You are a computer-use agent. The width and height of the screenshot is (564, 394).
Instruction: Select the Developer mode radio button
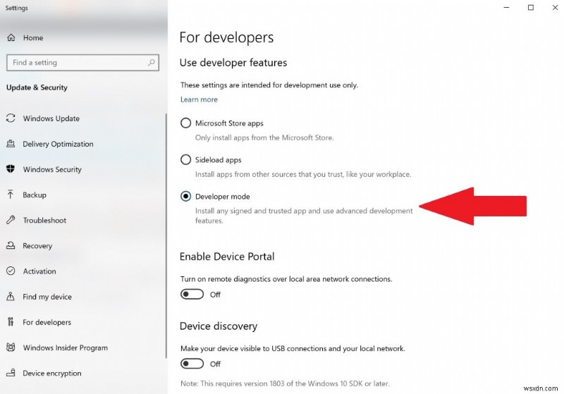[185, 196]
